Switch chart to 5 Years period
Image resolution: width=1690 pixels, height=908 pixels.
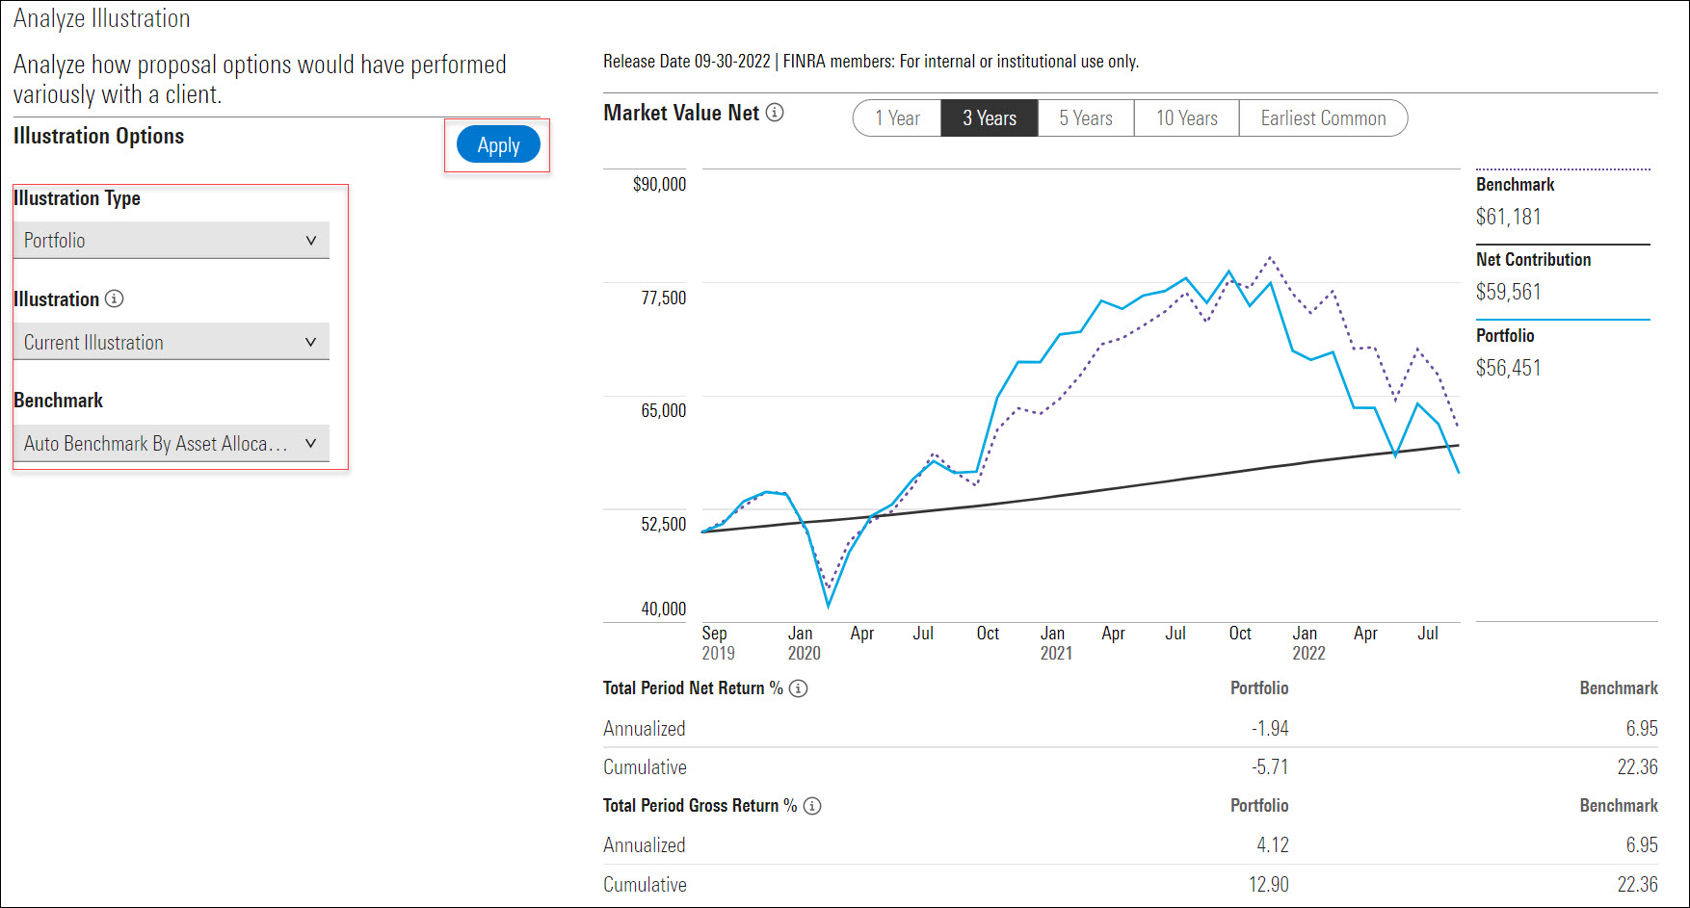point(1086,118)
